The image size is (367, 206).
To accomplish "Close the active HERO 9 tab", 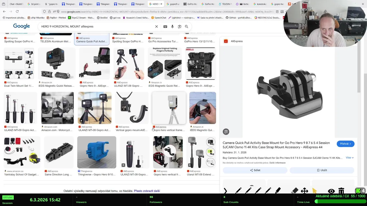I will coord(161,4).
